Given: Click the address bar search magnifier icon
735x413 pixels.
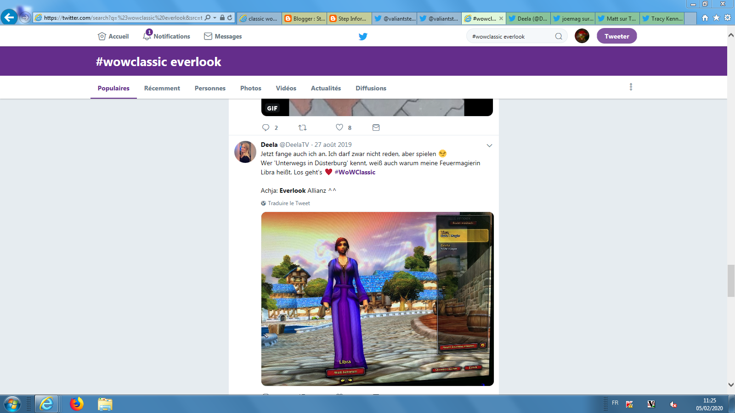Looking at the screenshot, I should click(208, 17).
